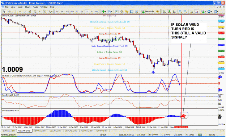Click the New Order button

click(148, 12)
